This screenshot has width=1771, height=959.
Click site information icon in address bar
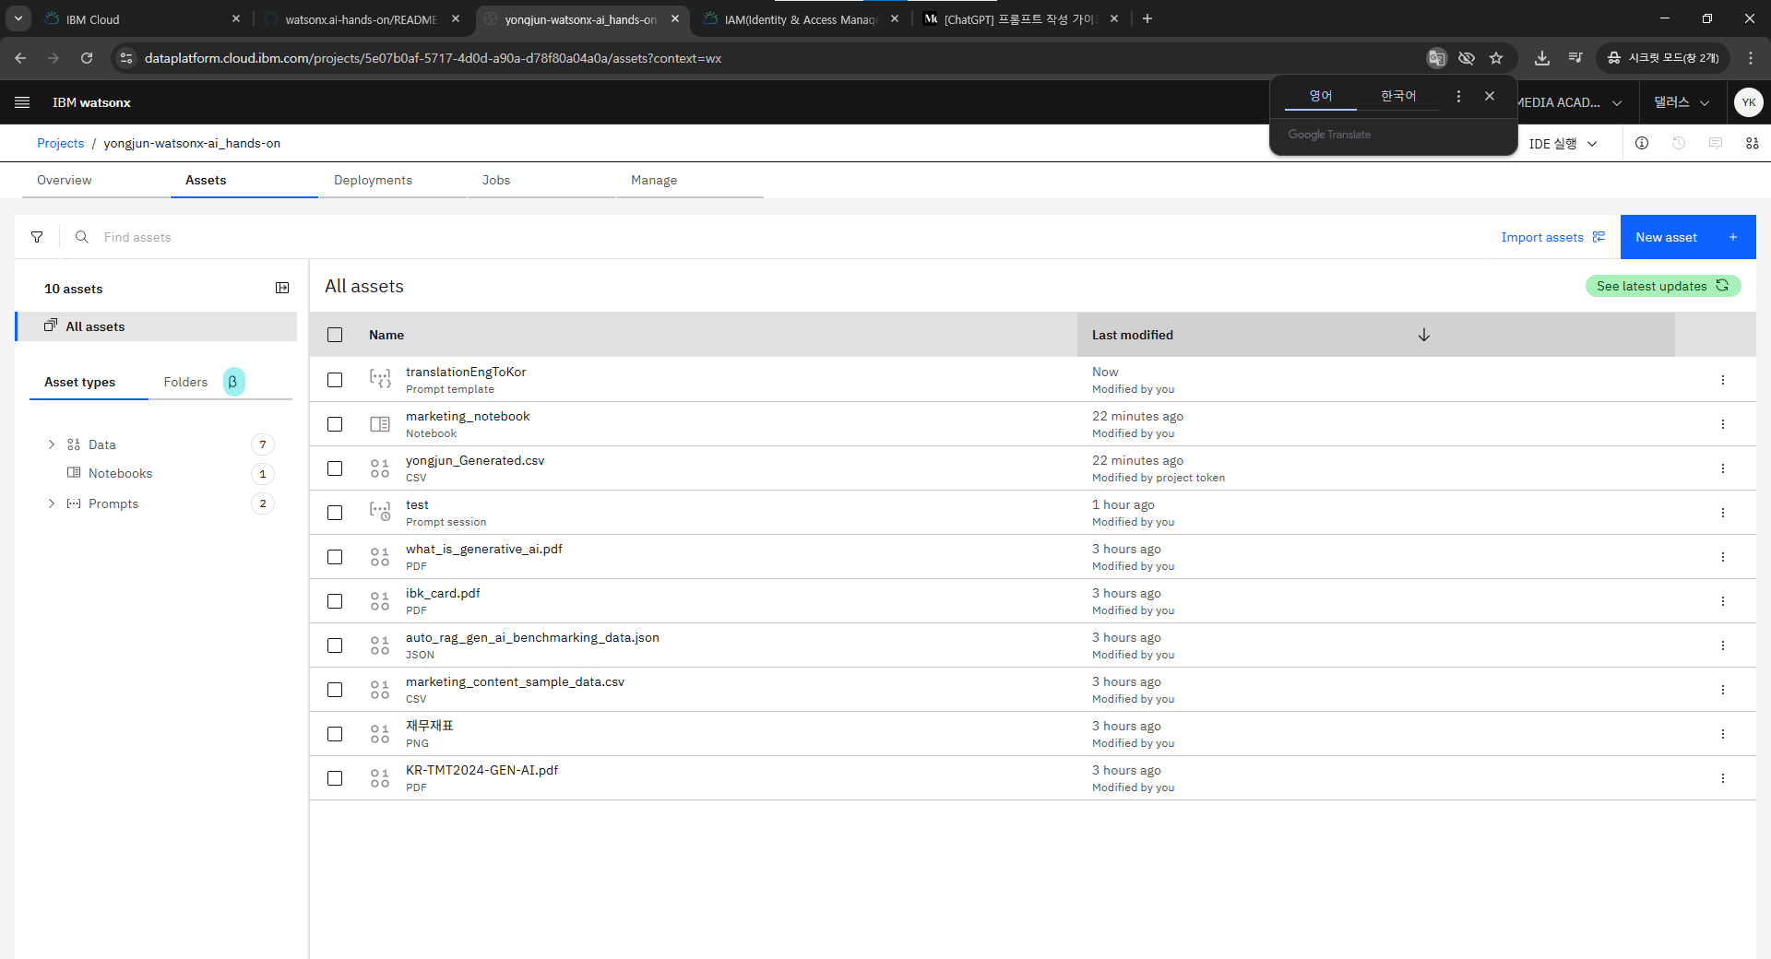(x=126, y=58)
